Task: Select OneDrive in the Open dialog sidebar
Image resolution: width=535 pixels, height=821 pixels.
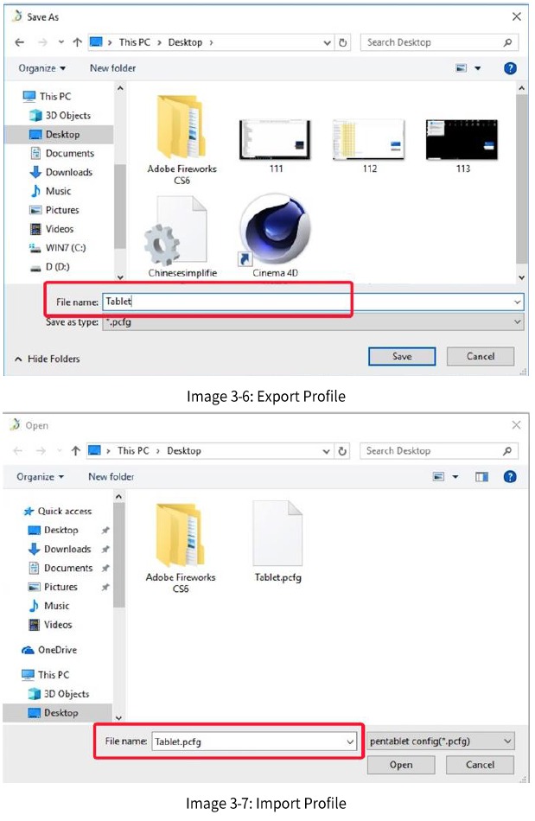Action: point(58,650)
